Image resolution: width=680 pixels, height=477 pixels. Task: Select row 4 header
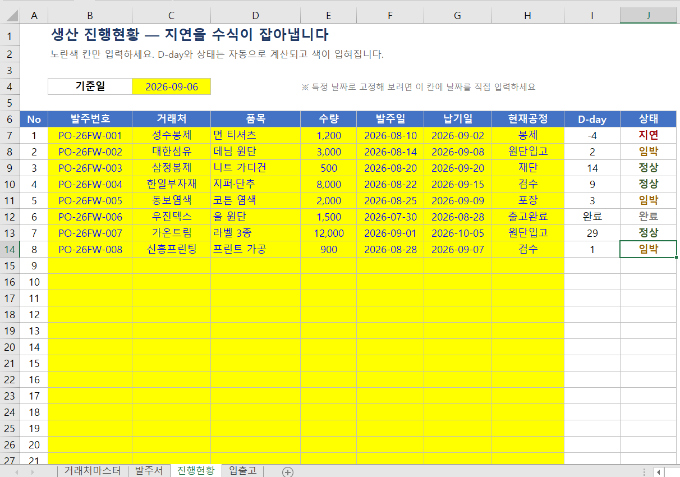[10, 87]
